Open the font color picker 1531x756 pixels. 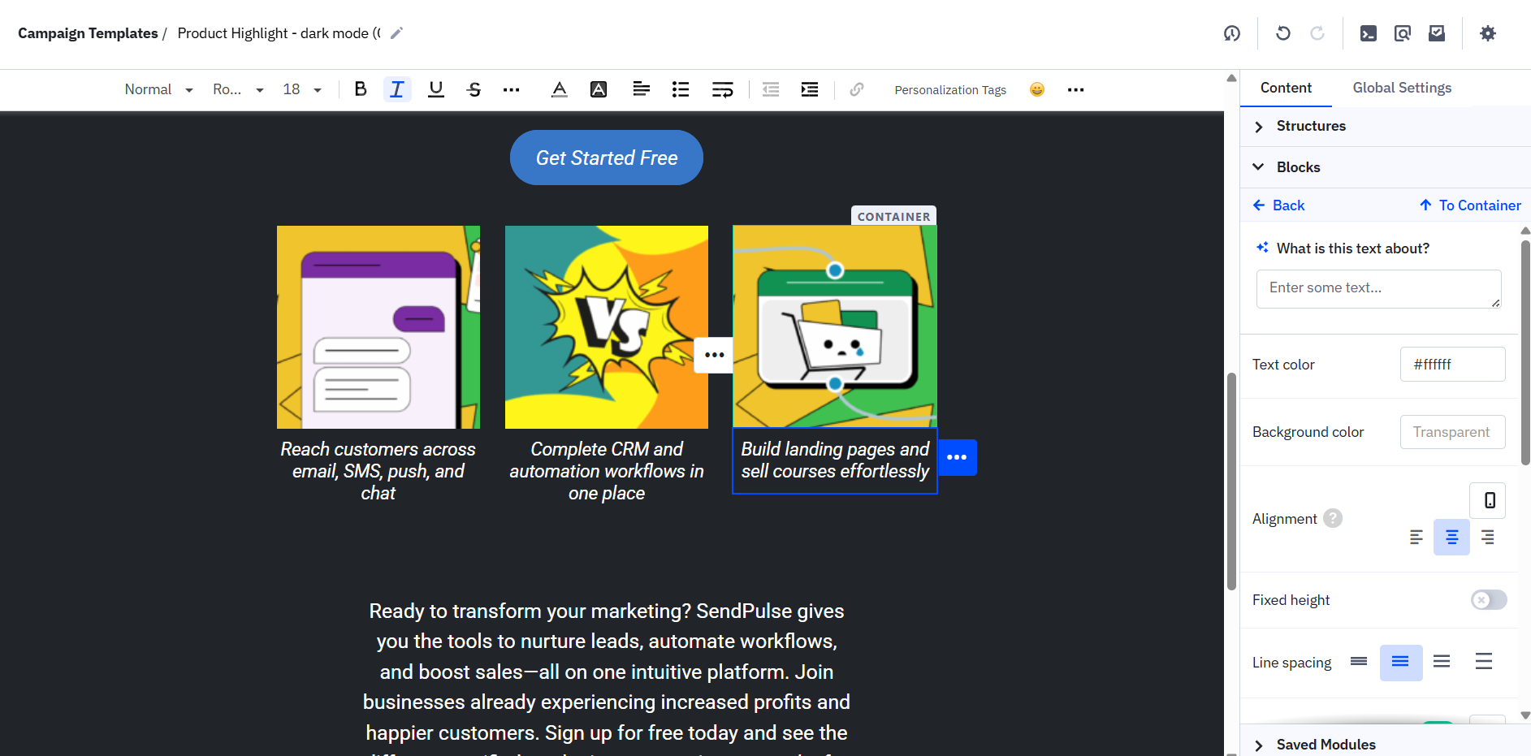pos(560,89)
